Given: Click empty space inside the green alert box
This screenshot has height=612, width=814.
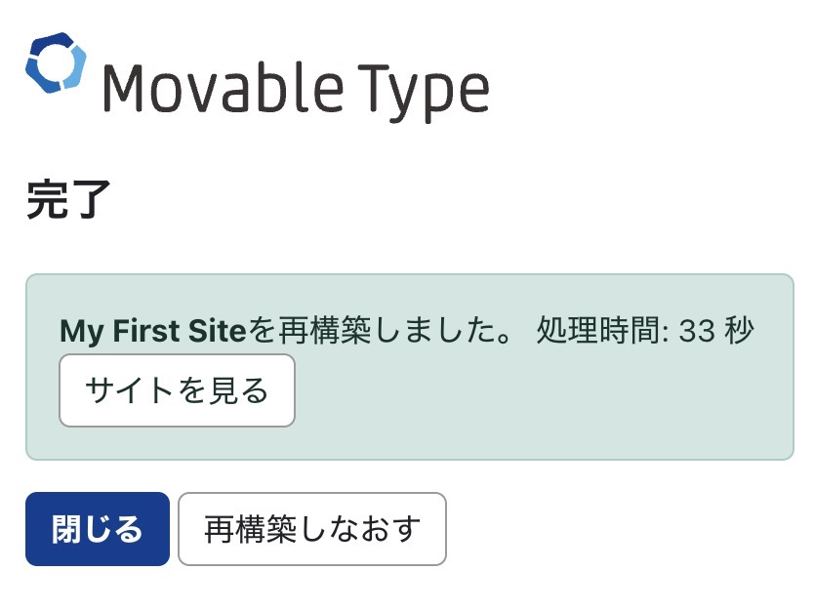Looking at the screenshot, I should (x=547, y=410).
